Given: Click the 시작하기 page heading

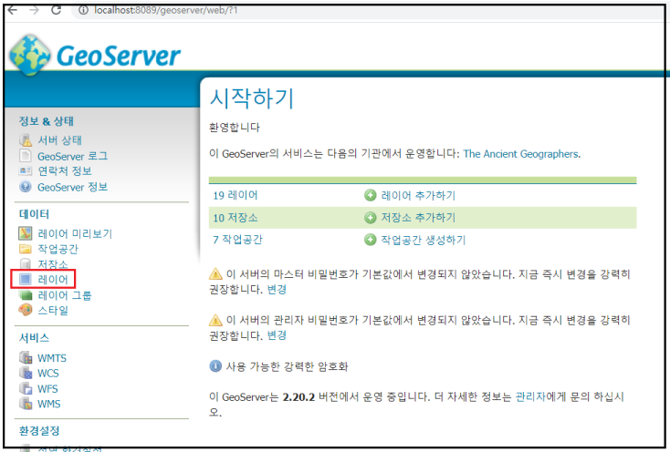Looking at the screenshot, I should coord(252,98).
